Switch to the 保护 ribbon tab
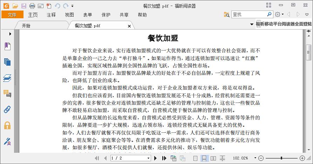This screenshot has height=164, width=313. click(x=106, y=15)
